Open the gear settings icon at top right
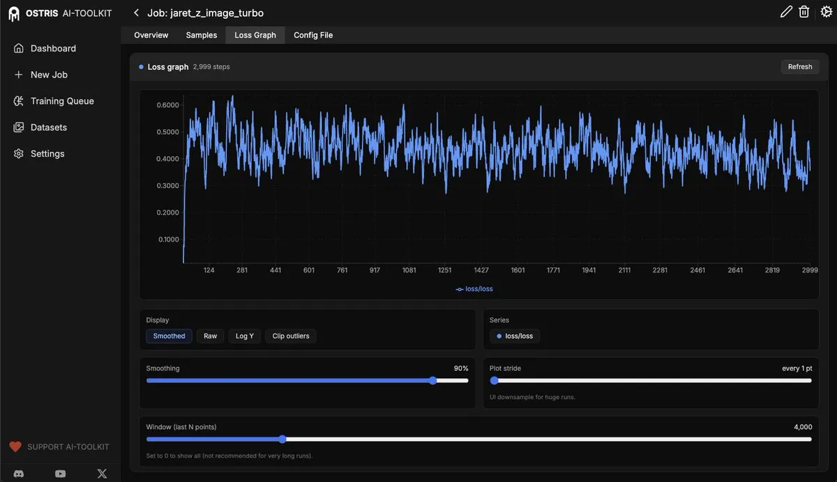Image resolution: width=837 pixels, height=482 pixels. pyautogui.click(x=826, y=12)
